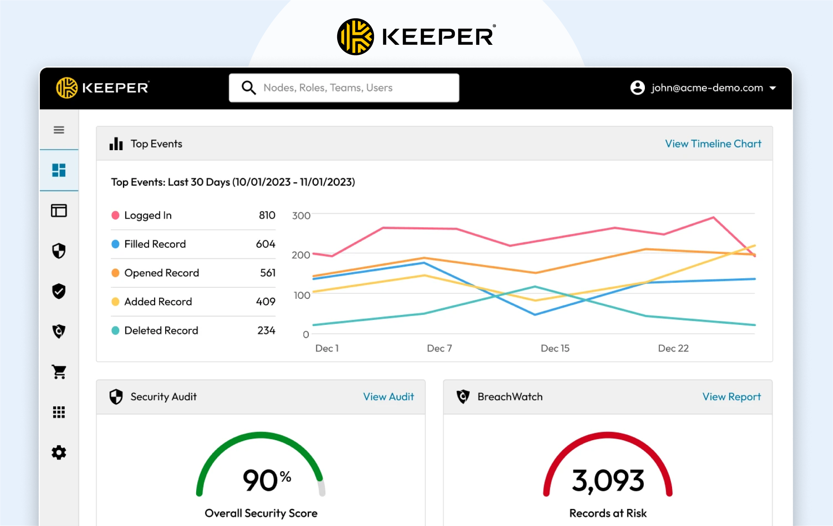
Task: Click the Records at Risk label
Action: [608, 513]
